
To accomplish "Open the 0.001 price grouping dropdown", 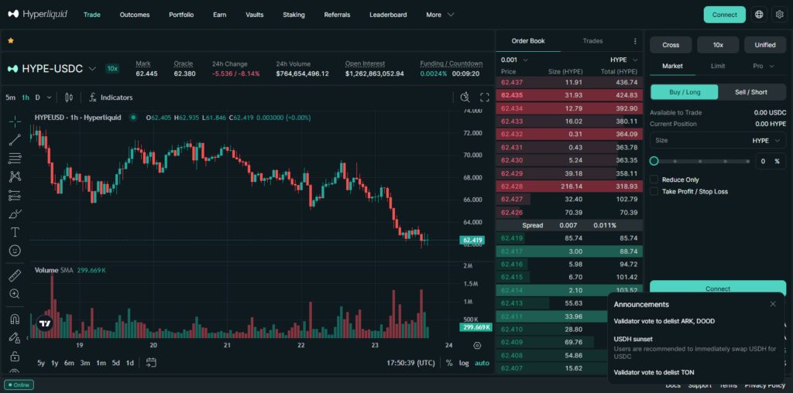I will tap(514, 60).
